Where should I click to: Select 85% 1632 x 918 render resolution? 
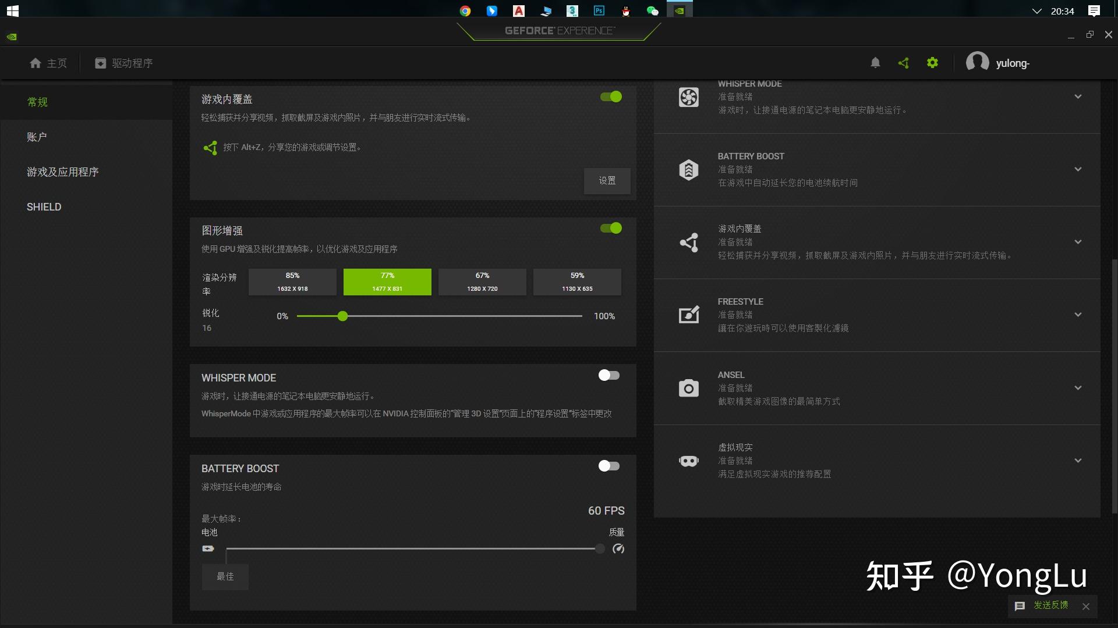292,282
